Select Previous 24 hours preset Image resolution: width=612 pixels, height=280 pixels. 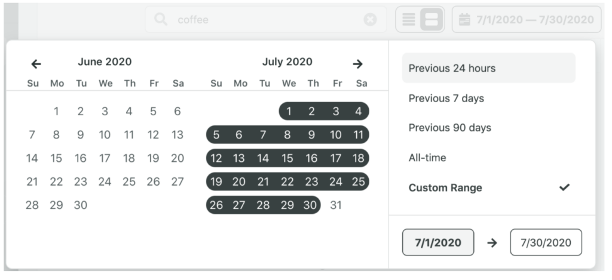click(488, 68)
